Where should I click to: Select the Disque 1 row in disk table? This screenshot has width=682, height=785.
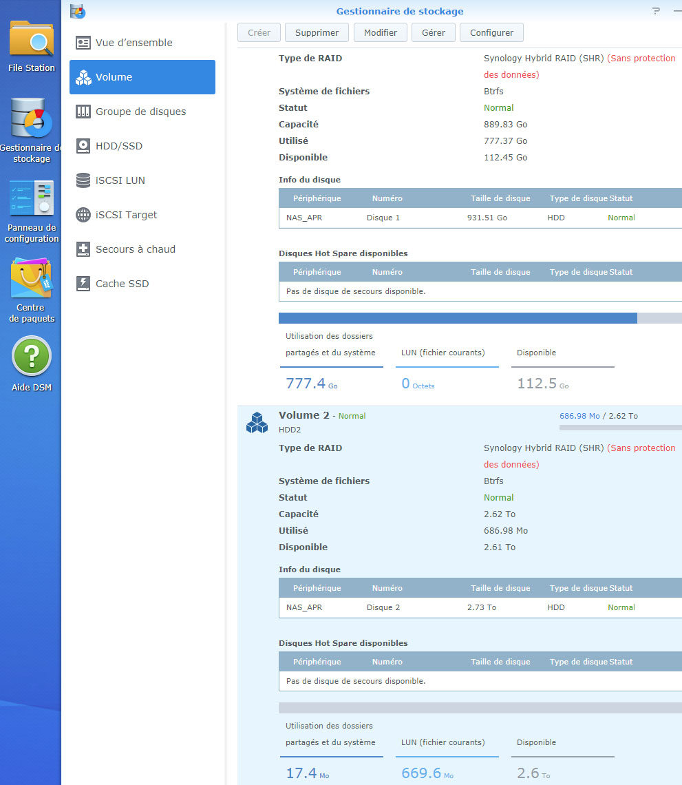click(x=480, y=218)
